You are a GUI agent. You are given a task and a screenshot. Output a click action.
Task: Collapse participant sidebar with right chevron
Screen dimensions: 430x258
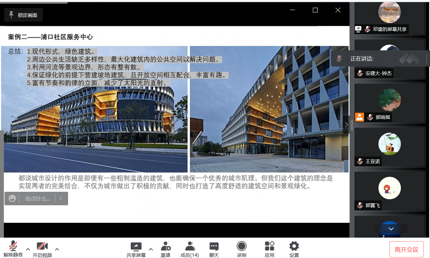click(x=346, y=124)
